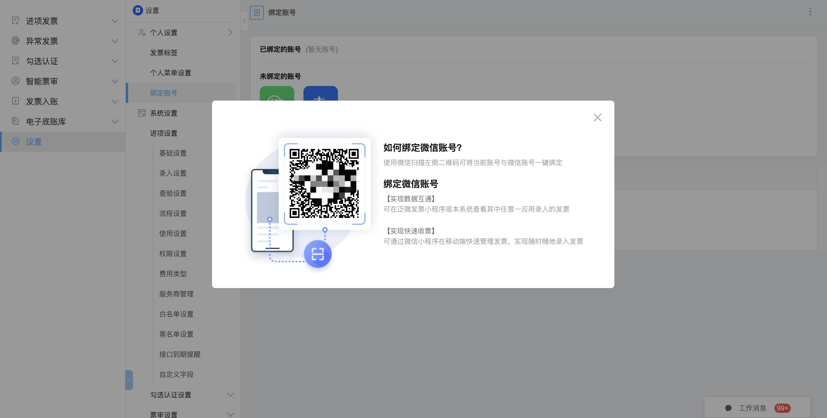
Task: Toggle the 个人设置 chevron arrow
Action: coord(230,32)
